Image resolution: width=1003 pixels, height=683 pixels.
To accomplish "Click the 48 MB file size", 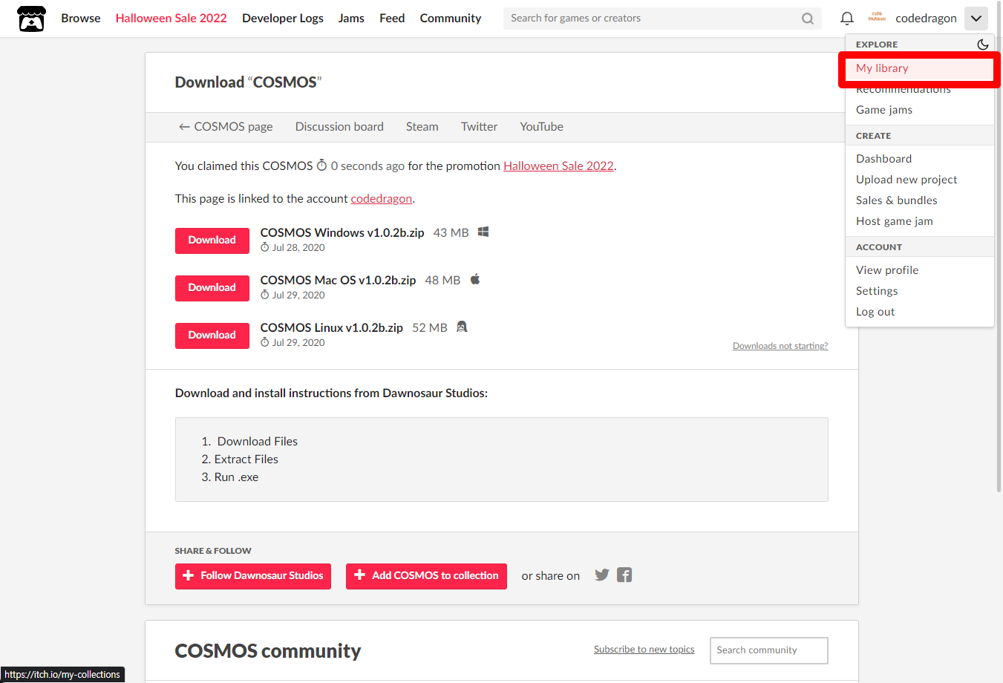I will [x=442, y=281].
